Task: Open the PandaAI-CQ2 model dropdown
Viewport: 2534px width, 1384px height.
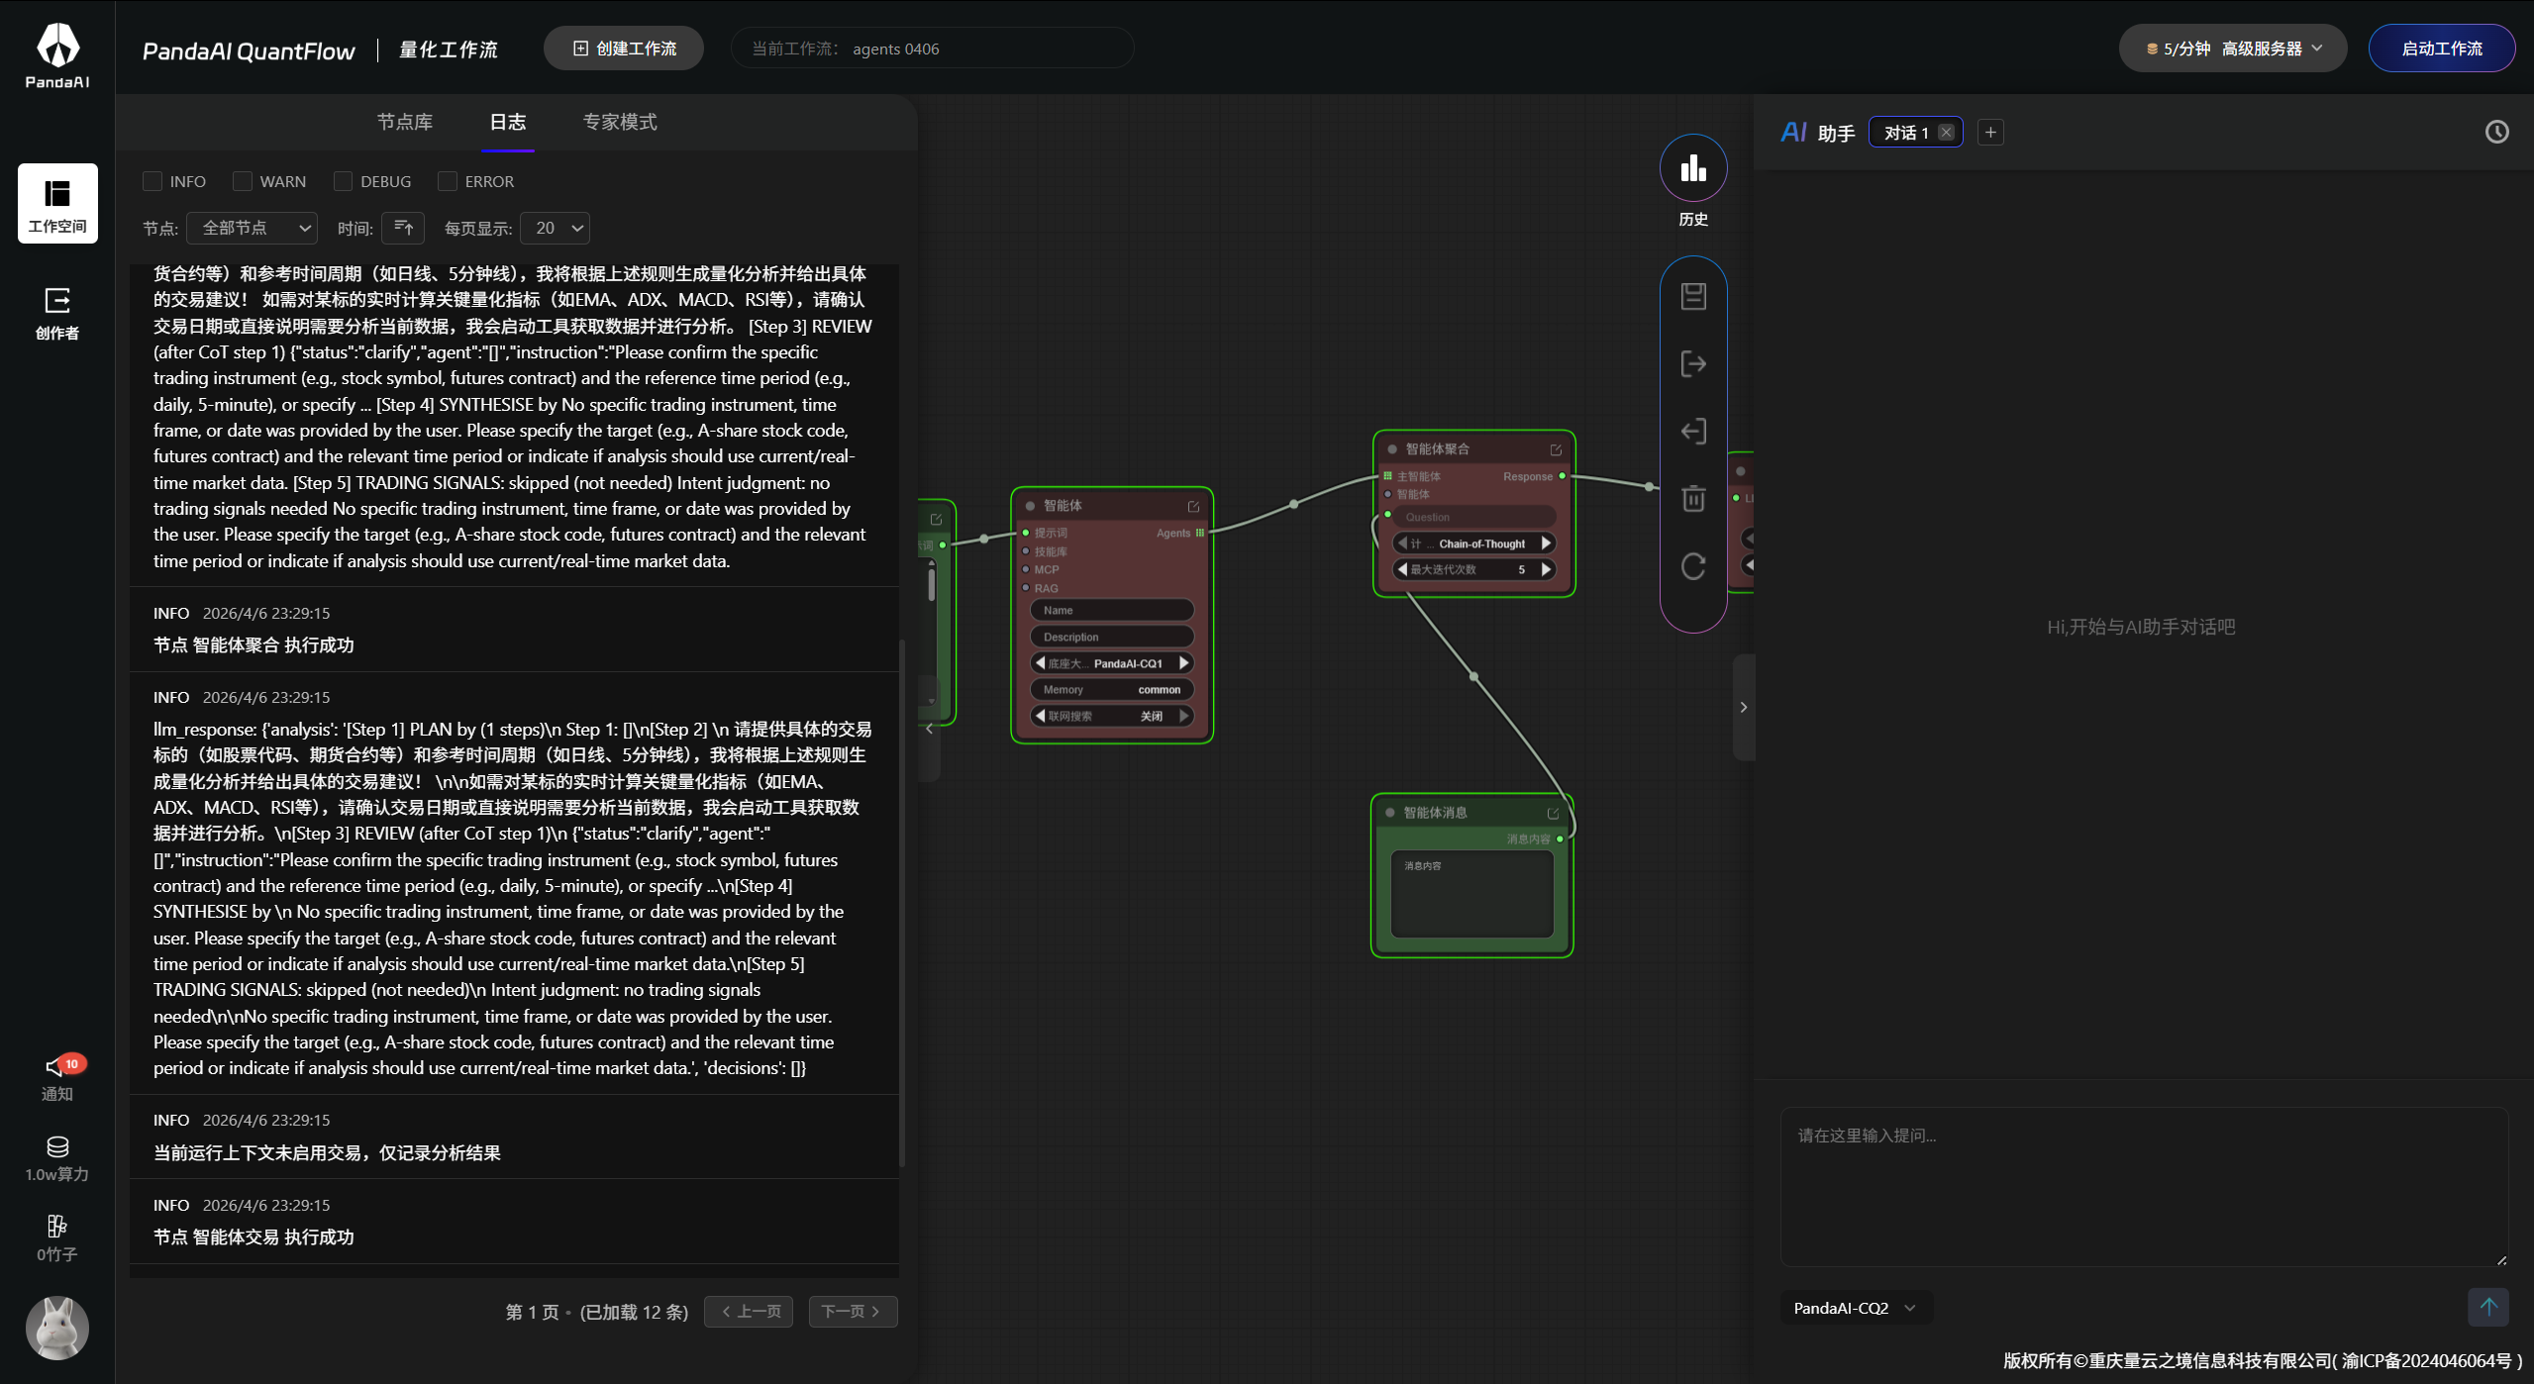Action: coord(1856,1308)
